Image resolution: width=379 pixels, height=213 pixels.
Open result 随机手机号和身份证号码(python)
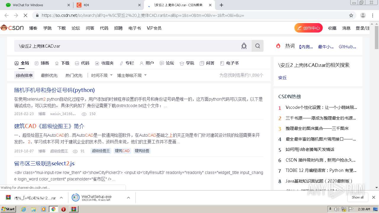click(54, 90)
